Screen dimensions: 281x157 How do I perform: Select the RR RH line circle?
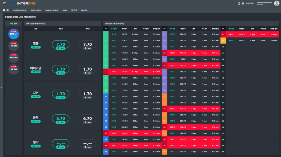pyautogui.click(x=14, y=70)
